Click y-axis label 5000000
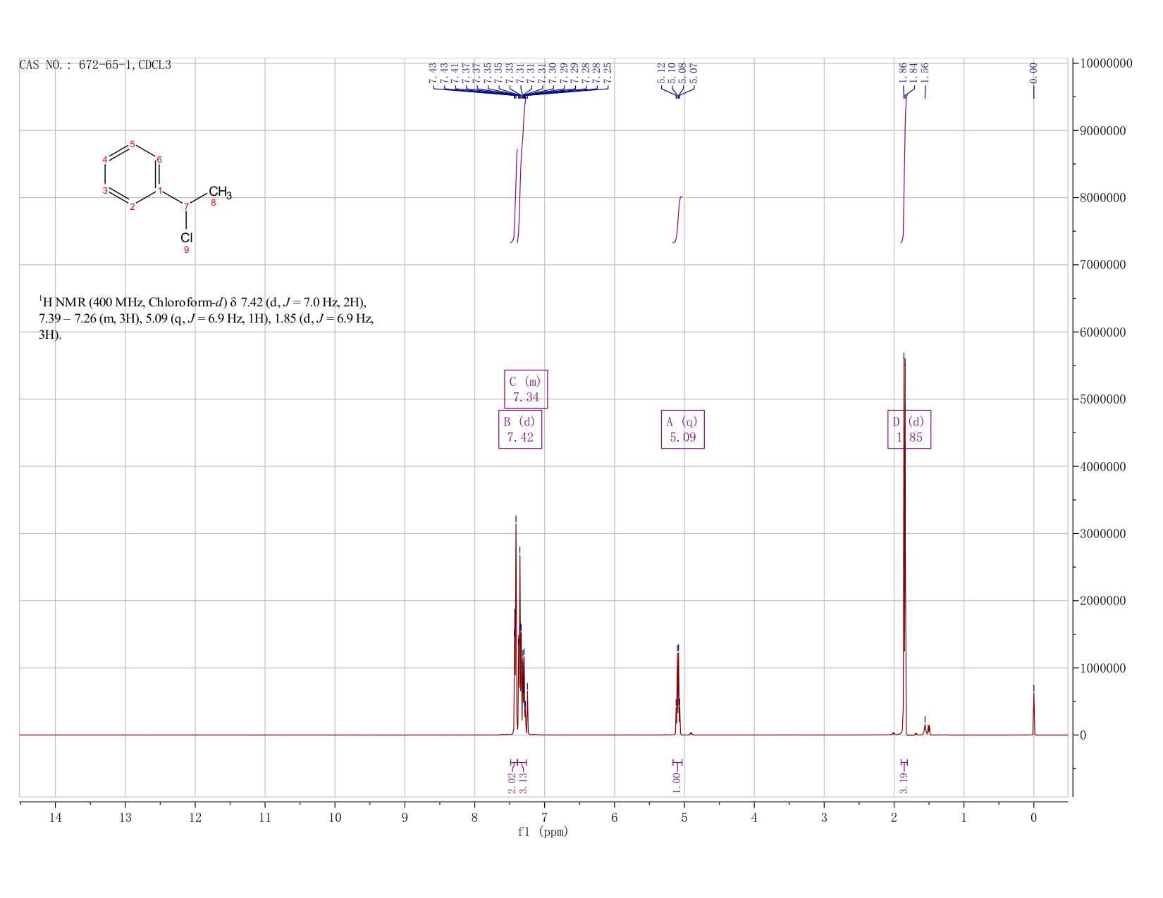This screenshot has height=898, width=1163. [1102, 399]
